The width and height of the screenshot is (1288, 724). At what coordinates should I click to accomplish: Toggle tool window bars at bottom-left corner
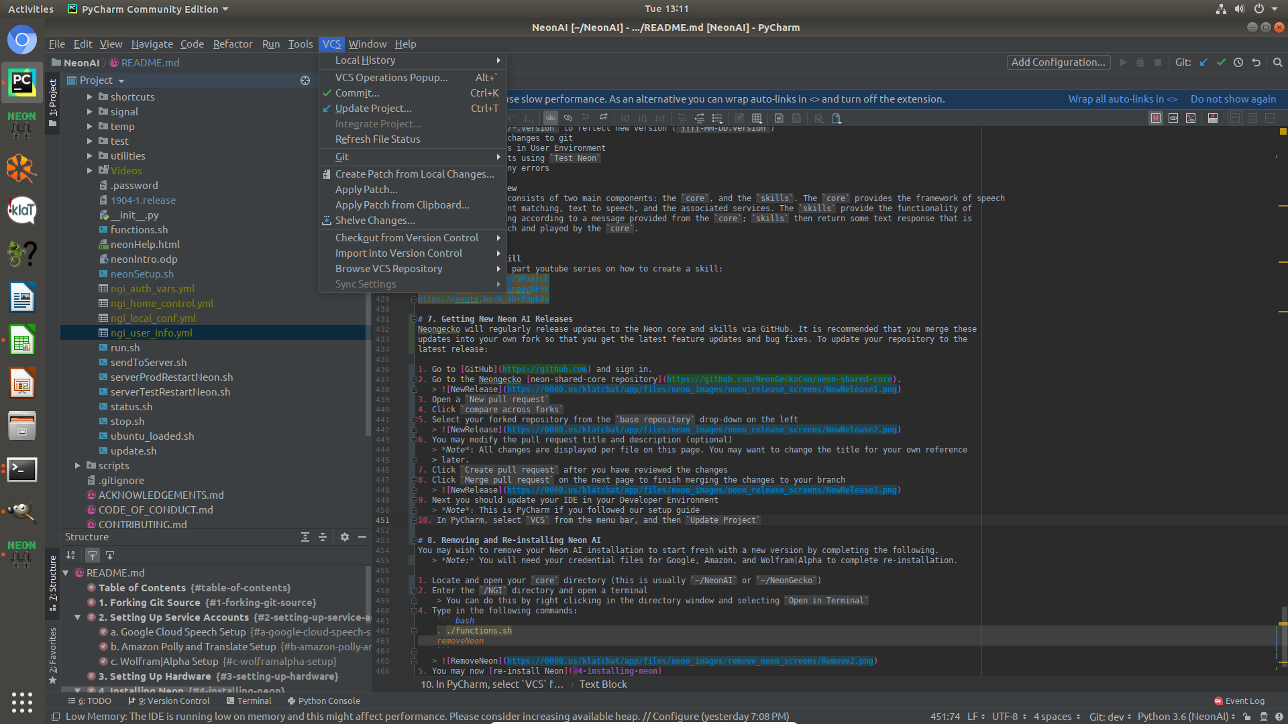click(x=55, y=717)
